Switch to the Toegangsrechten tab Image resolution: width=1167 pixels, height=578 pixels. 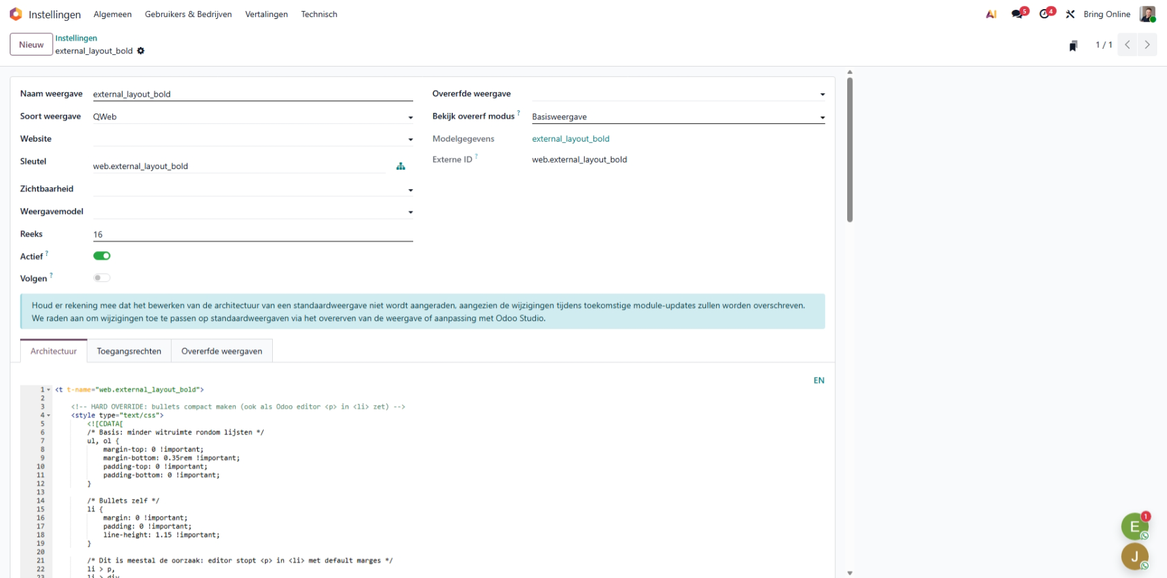pos(129,351)
